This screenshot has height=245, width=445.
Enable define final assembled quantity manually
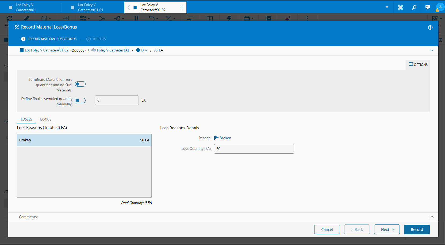point(80,101)
